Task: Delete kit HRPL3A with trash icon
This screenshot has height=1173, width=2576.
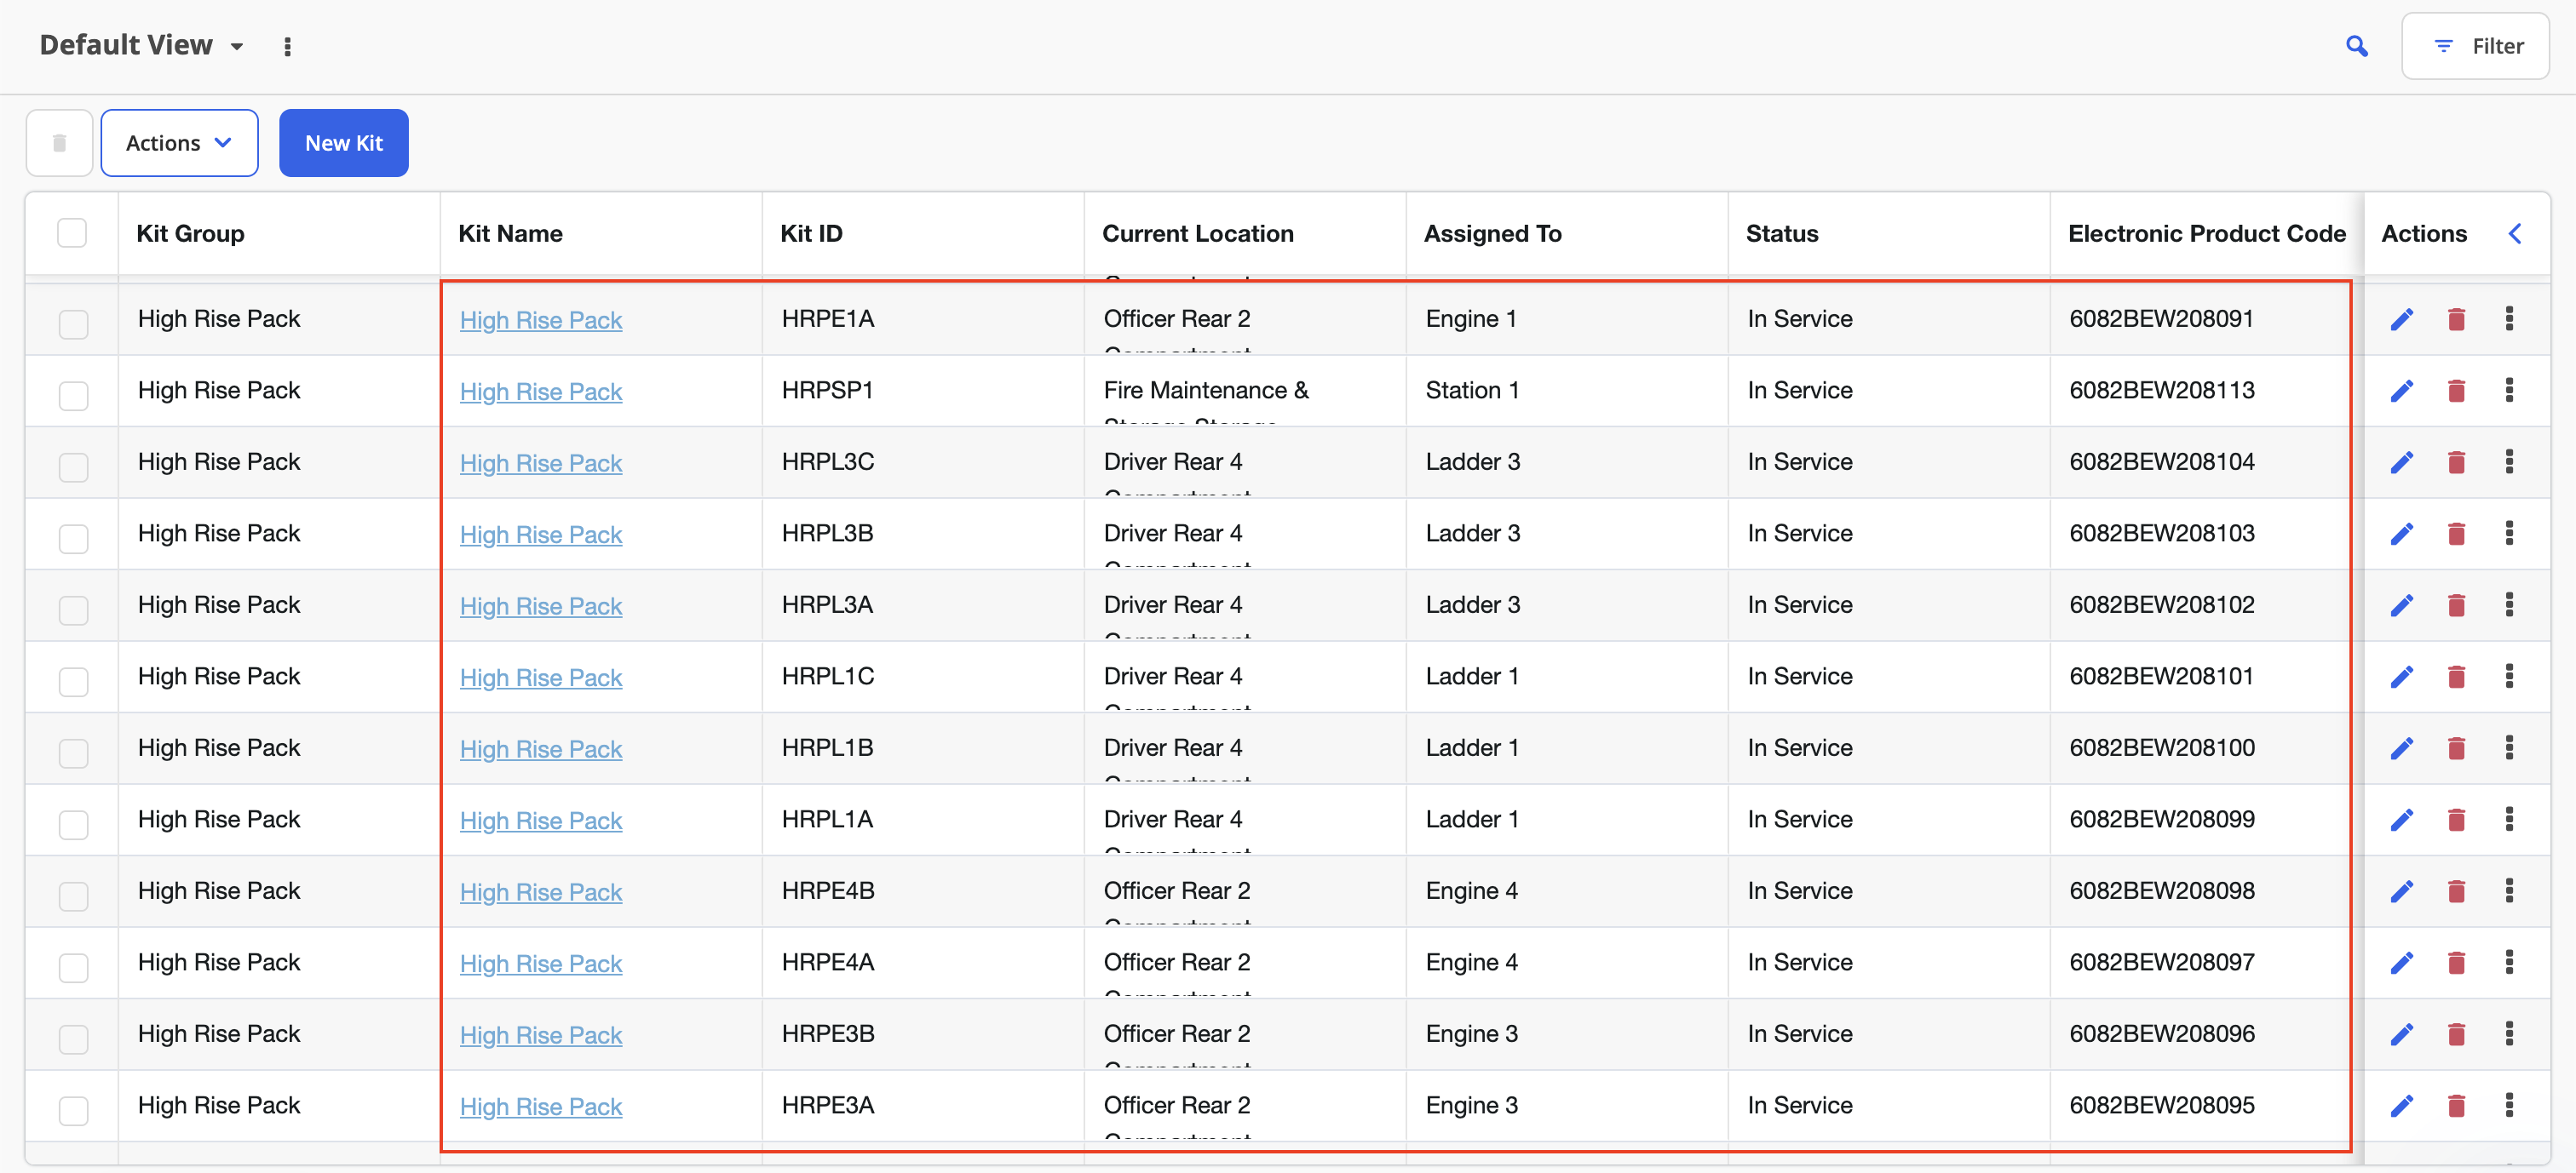Action: coord(2456,605)
